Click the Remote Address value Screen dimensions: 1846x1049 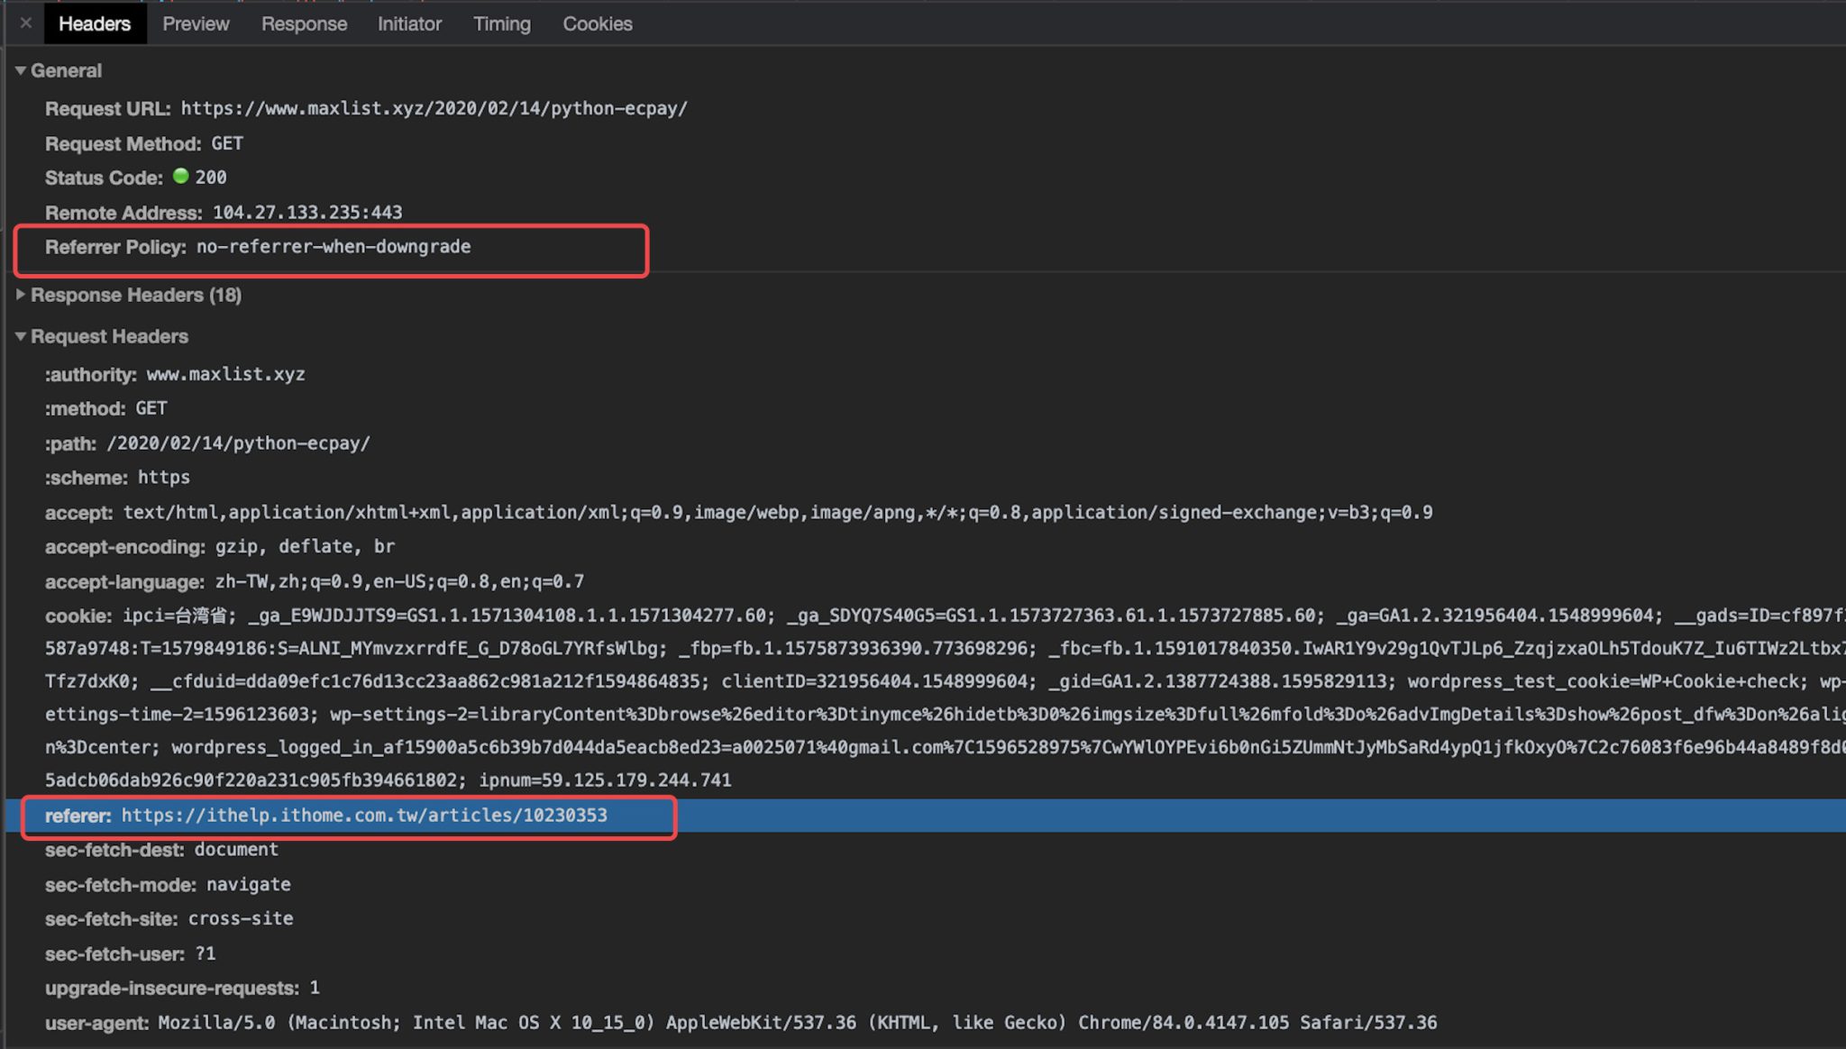tap(307, 213)
